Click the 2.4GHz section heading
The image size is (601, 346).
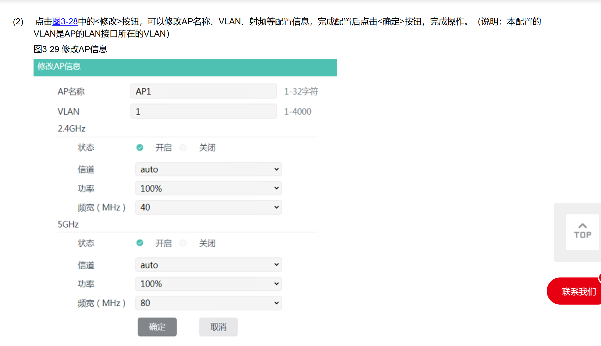tap(72, 129)
